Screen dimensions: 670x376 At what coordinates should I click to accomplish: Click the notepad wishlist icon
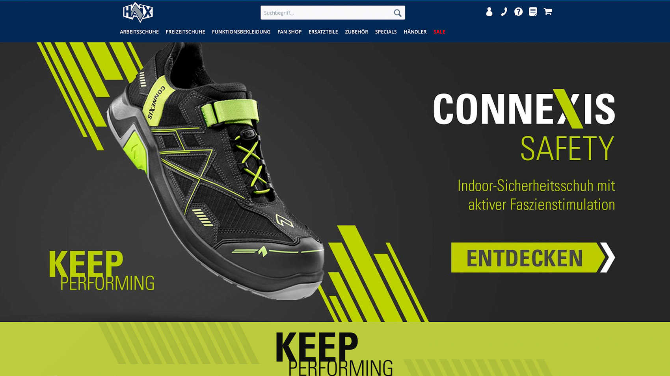point(533,12)
